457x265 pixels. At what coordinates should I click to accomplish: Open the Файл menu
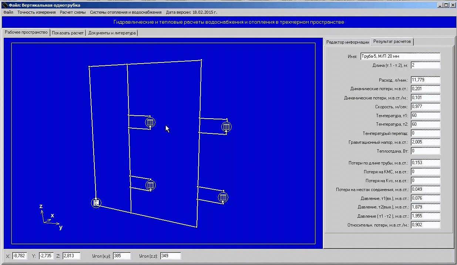click(x=8, y=12)
